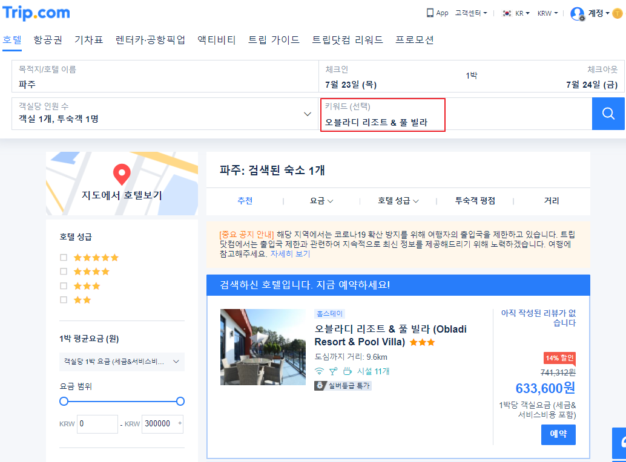Open the 계정 account dropdown
Image resolution: width=626 pixels, height=462 pixels.
coord(598,13)
